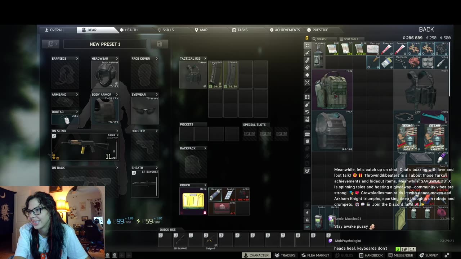Toggle the stash lock icon
The image size is (461, 259).
307,220
